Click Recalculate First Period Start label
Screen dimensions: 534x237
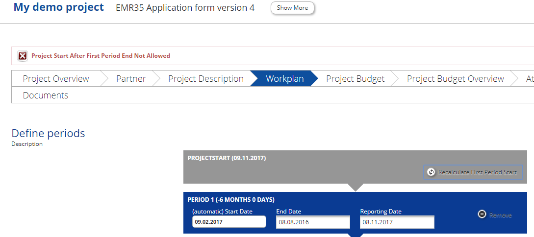coord(477,172)
